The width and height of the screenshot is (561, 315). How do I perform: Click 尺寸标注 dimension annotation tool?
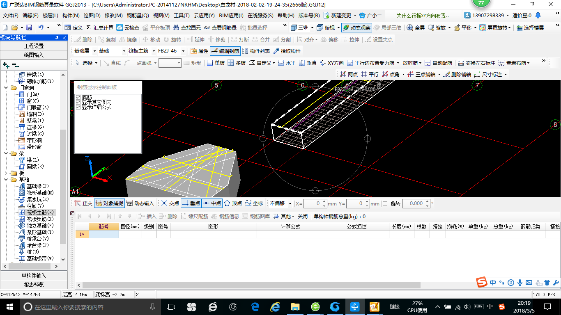coord(487,74)
